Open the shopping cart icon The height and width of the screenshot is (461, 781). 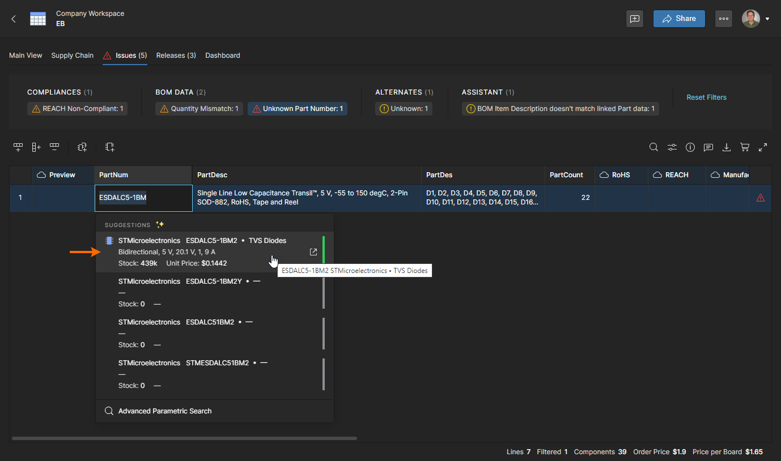point(745,147)
